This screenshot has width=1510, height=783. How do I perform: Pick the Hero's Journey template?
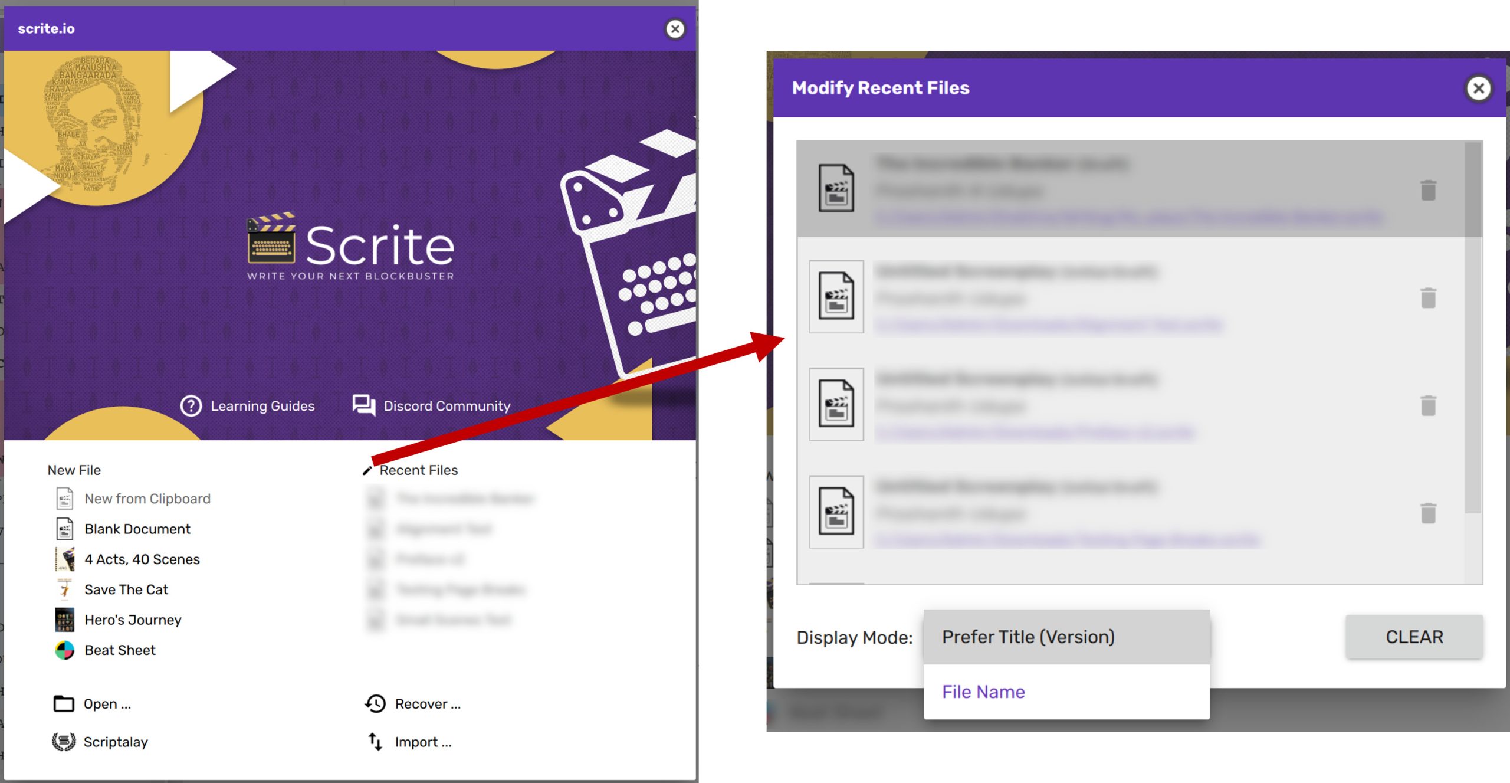(x=133, y=620)
